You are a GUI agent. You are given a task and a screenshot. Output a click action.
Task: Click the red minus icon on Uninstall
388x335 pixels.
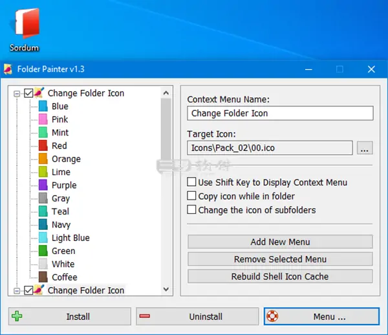144,316
